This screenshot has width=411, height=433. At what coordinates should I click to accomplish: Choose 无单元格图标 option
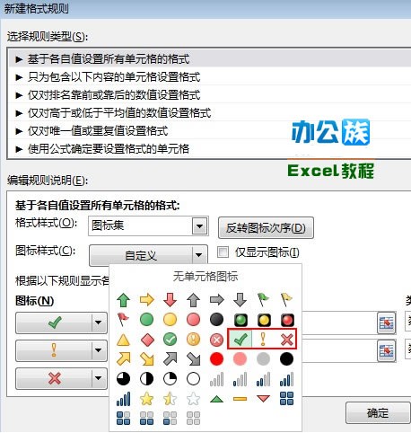click(x=205, y=276)
